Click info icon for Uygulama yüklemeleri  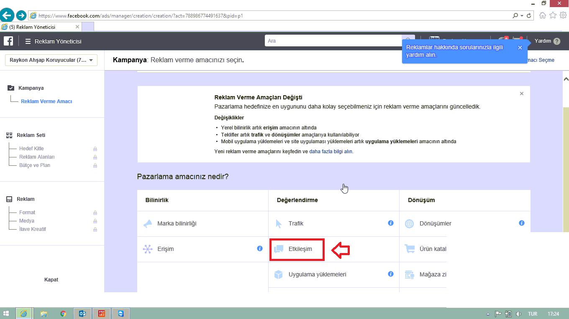pos(391,274)
